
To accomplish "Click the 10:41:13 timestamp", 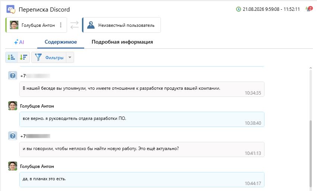I will 253,153.
